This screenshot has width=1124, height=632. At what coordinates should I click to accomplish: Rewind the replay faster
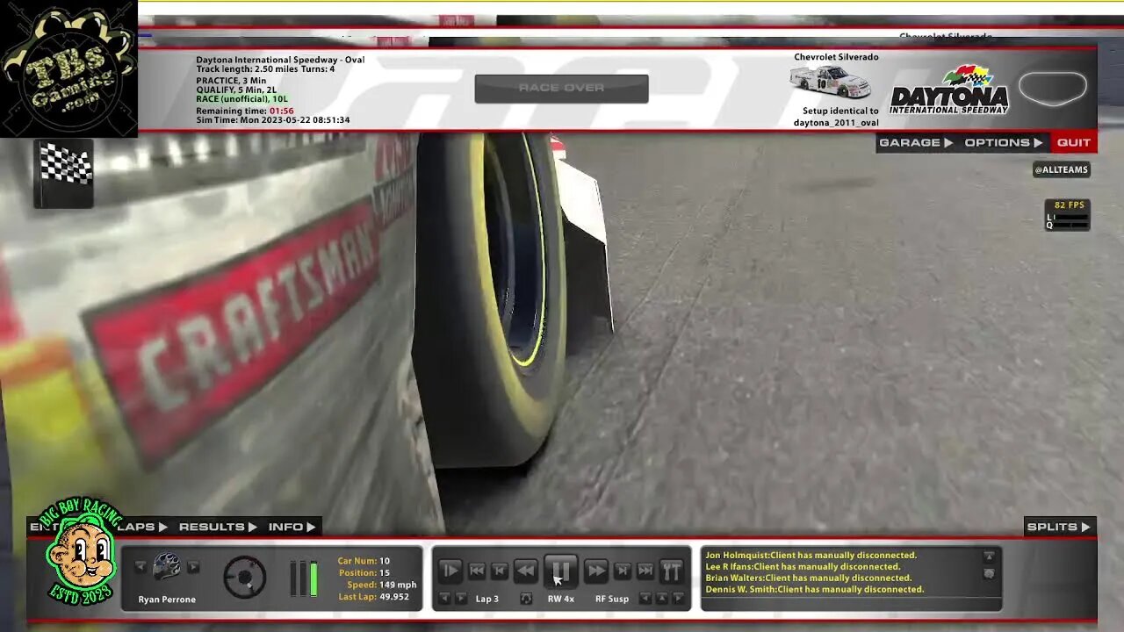525,571
